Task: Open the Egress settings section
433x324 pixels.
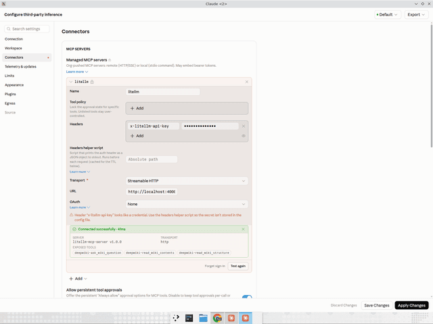Action: (x=10, y=103)
